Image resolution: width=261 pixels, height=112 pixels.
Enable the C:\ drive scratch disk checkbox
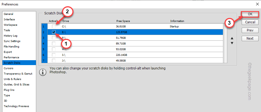tap(54, 27)
